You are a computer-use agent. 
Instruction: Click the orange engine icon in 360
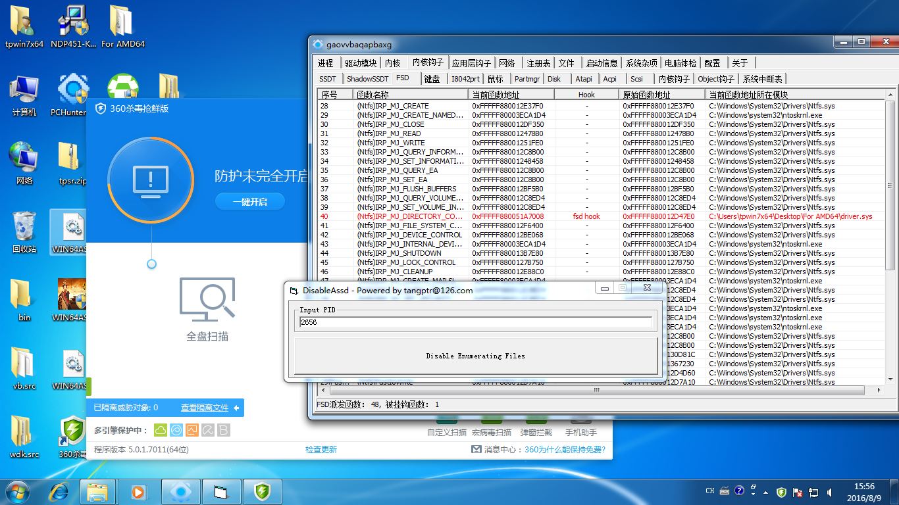click(x=192, y=430)
